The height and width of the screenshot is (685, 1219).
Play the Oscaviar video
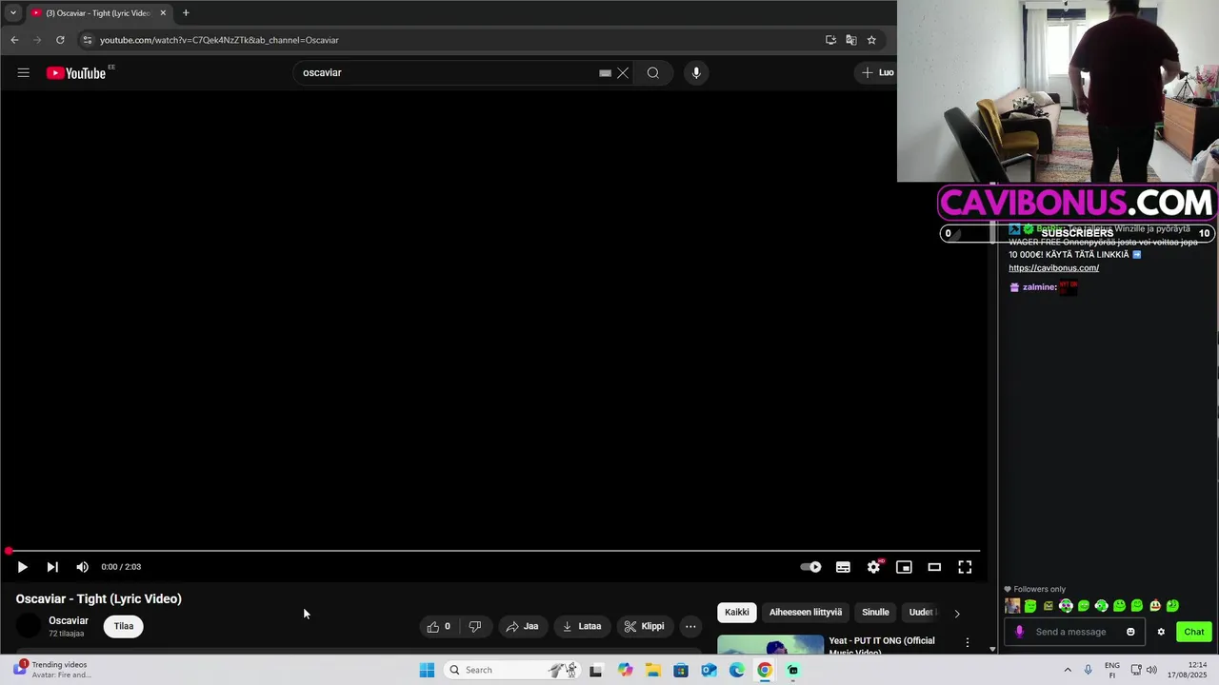(x=22, y=567)
